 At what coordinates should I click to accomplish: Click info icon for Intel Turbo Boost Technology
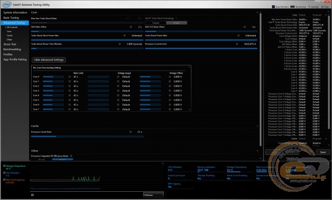click(x=176, y=18)
